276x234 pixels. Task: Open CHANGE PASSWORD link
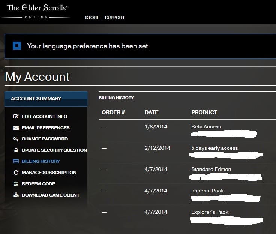pos(45,139)
